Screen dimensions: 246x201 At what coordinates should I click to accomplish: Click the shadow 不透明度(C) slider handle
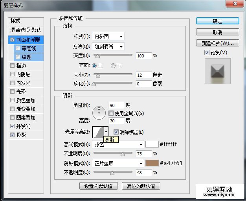pyautogui.click(x=112, y=173)
